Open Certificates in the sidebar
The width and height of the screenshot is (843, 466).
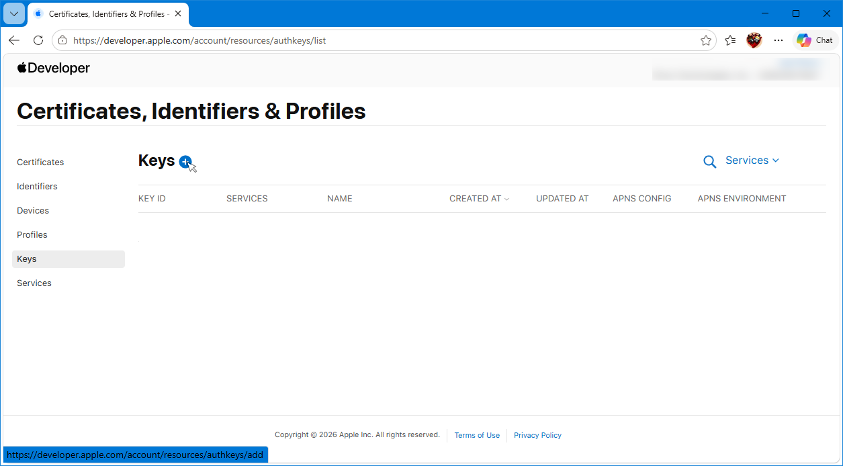40,162
